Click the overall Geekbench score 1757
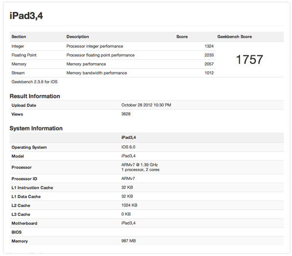The image size is (292, 256). coord(249,59)
